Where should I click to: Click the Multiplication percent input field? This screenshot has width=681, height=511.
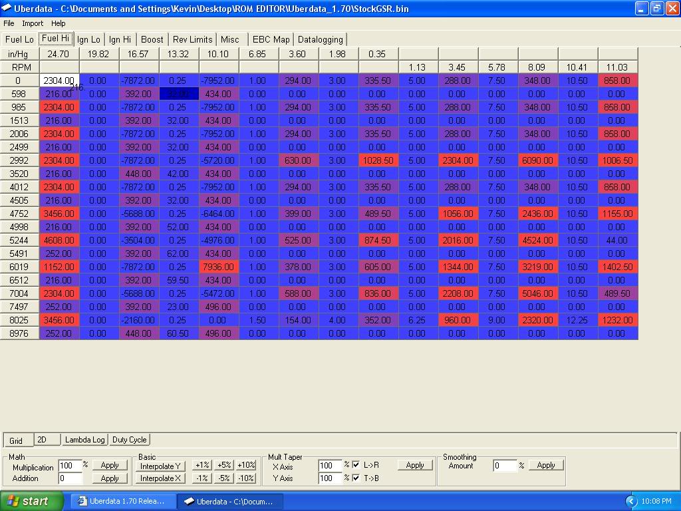(x=70, y=466)
